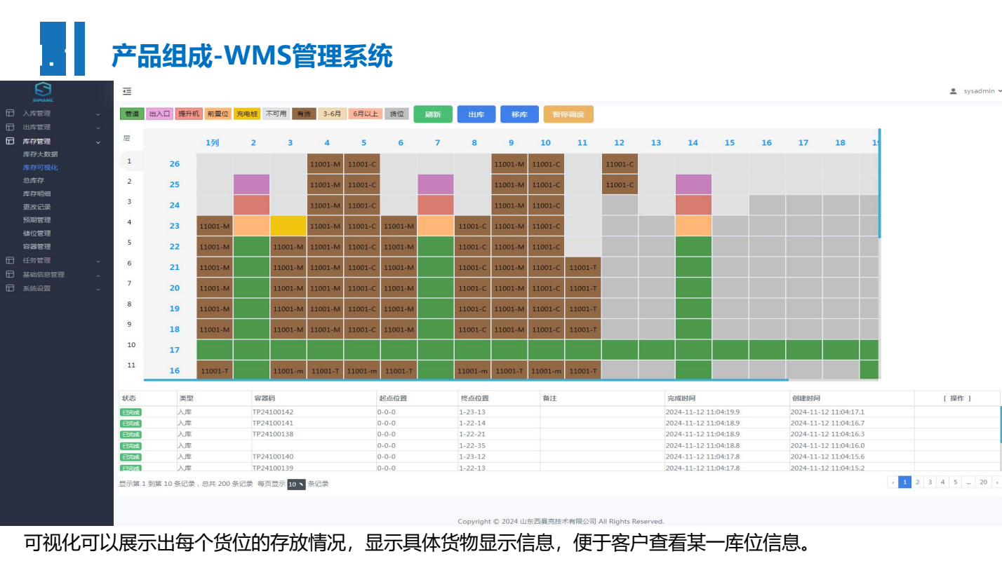Click the 不可用 legend tag

click(276, 114)
